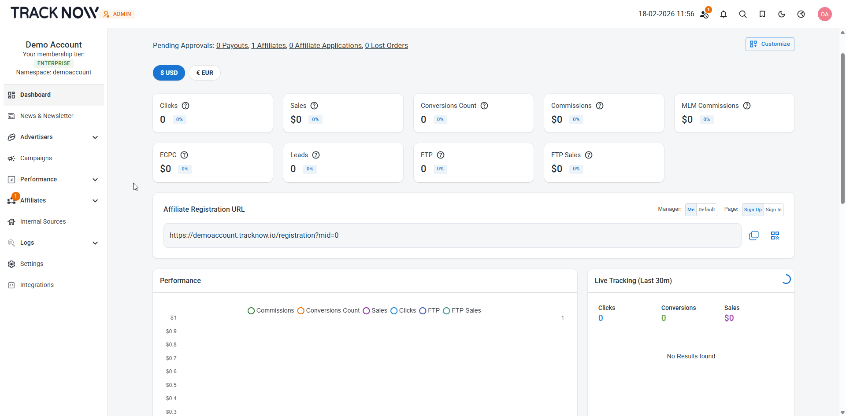846x416 pixels.
Task: Set manager to Default
Action: (706, 210)
